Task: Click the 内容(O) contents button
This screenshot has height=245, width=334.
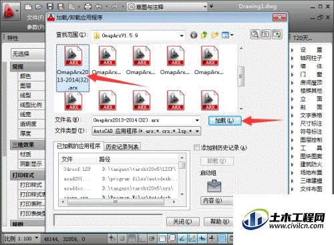Action: [x=216, y=200]
